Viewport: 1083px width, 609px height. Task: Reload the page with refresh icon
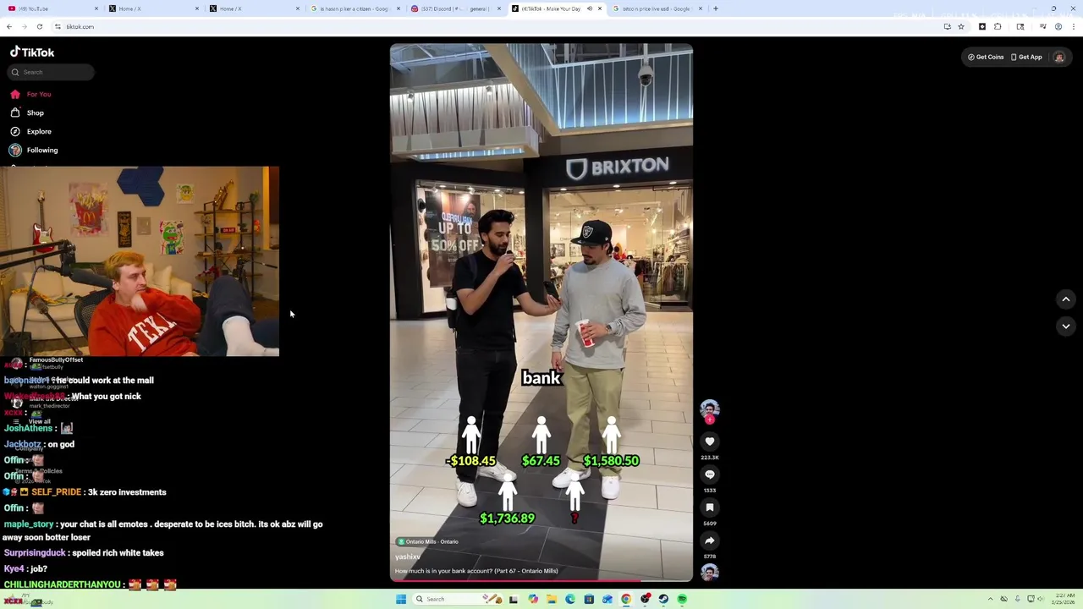coord(40,27)
